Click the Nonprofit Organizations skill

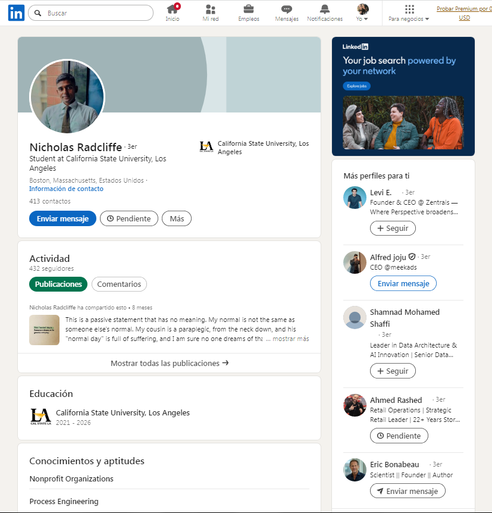pos(71,478)
